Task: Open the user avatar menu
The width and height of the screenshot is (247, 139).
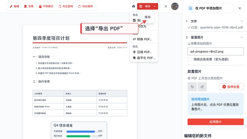Action: (x=175, y=6)
